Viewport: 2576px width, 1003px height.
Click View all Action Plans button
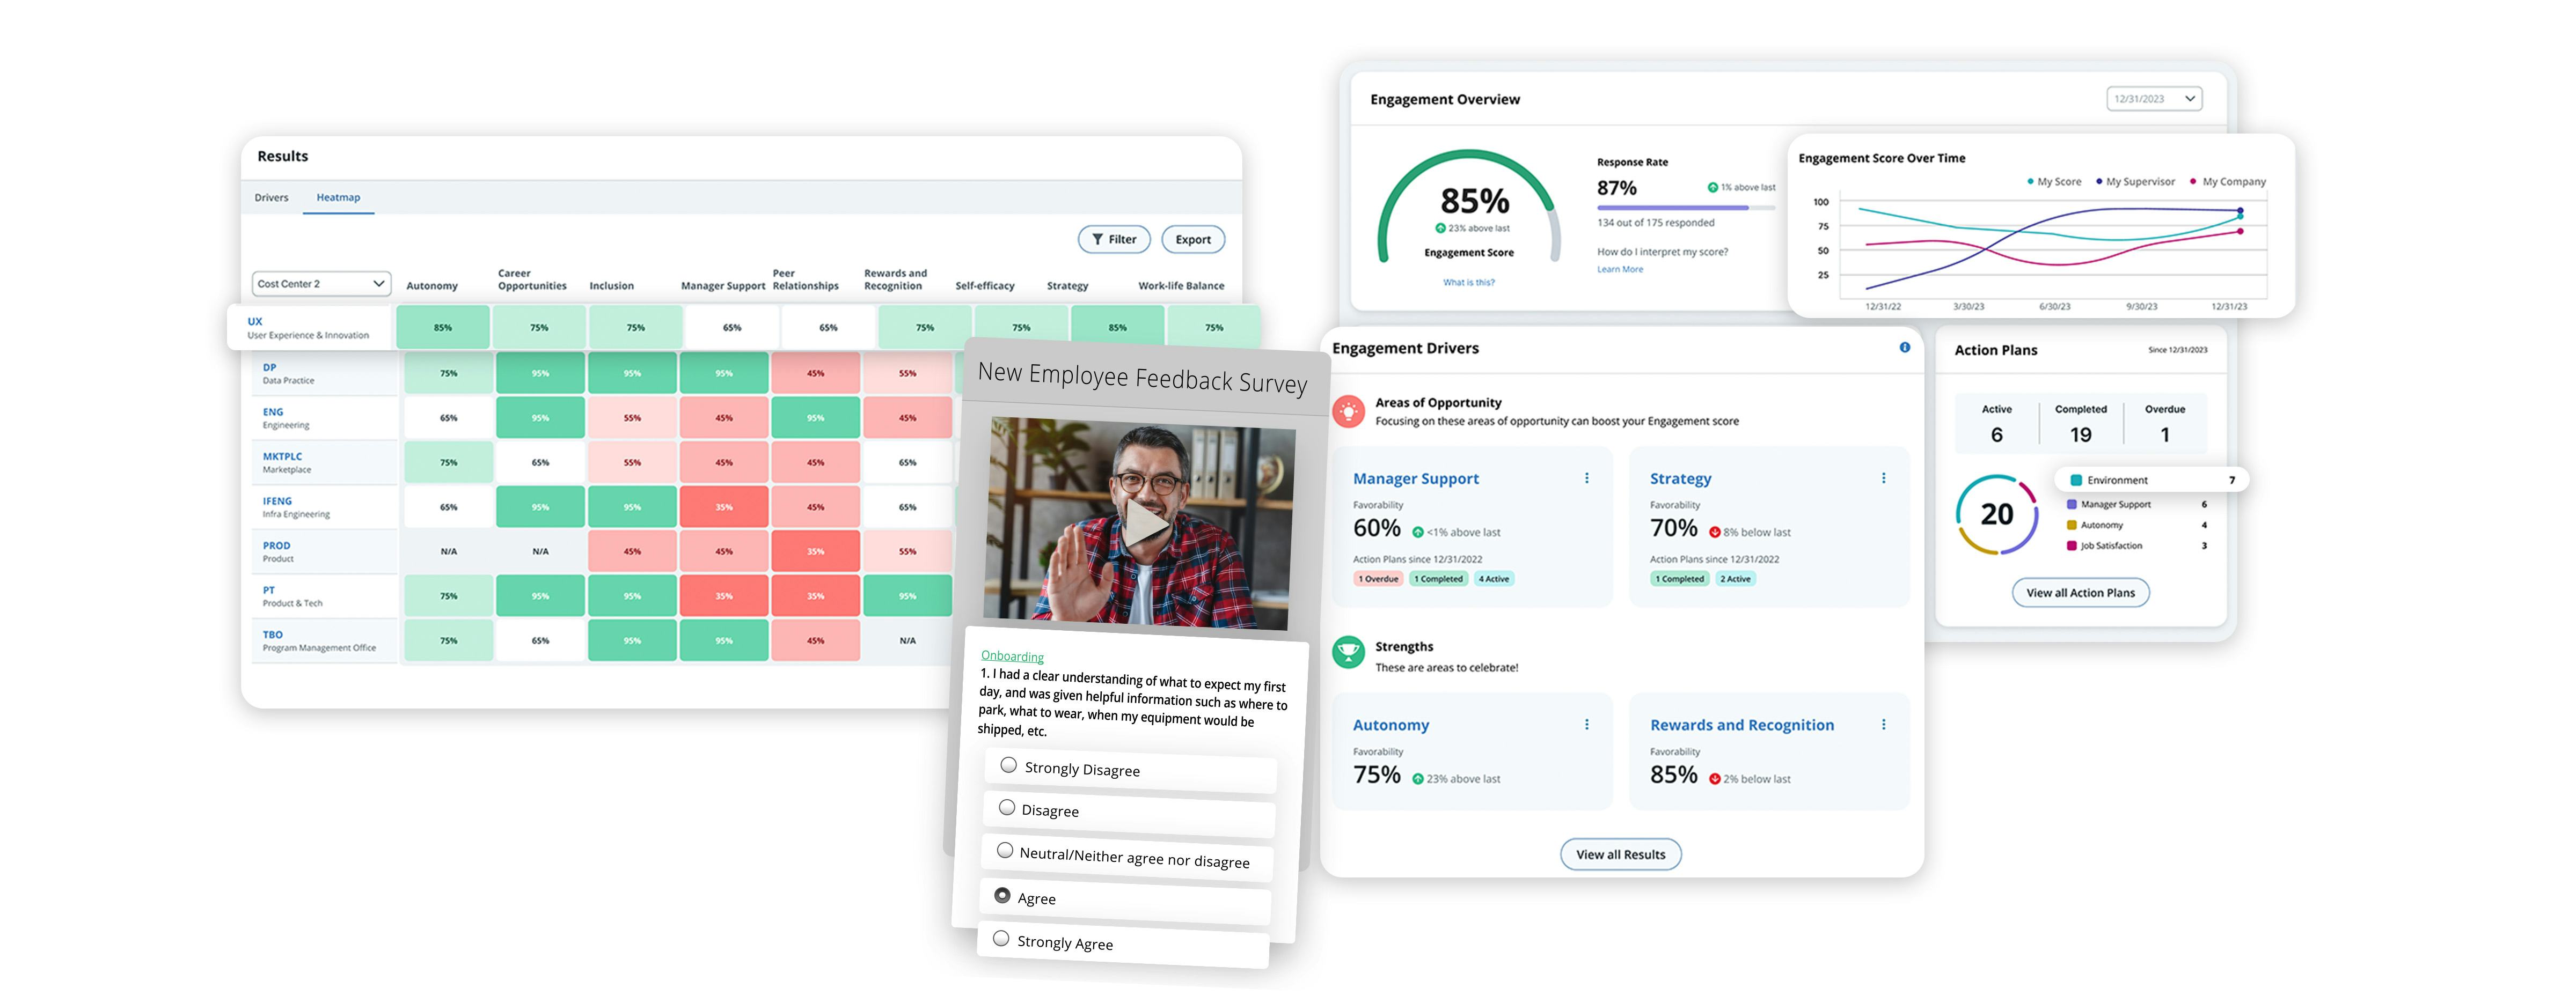point(2080,593)
